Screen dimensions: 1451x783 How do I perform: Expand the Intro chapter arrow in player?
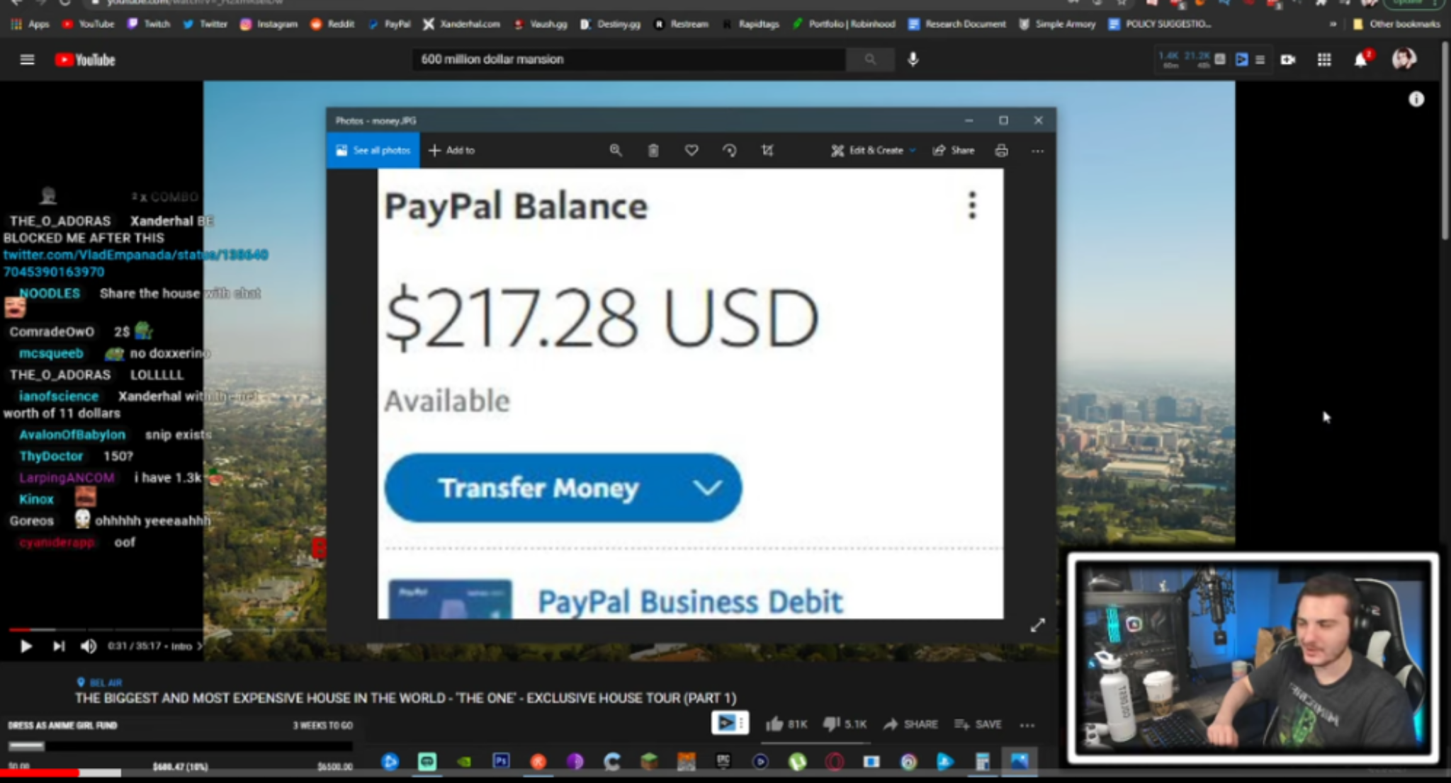tap(200, 646)
